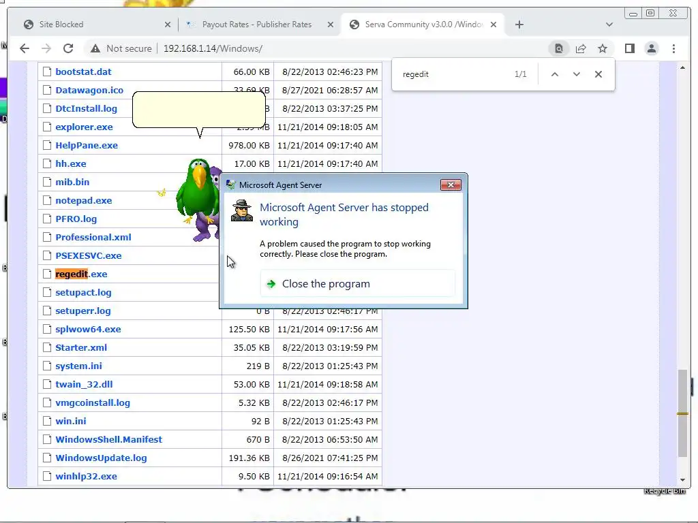Click the file icon beside bootstat.dat
Image resolution: width=698 pixels, height=523 pixels.
tap(47, 72)
